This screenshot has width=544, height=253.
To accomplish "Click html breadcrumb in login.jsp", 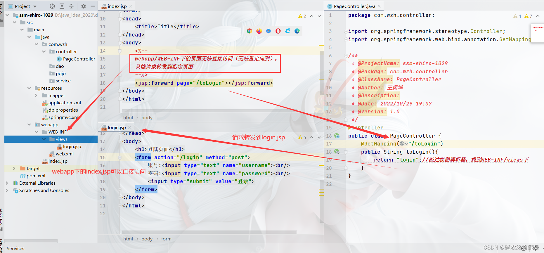I will coord(128,239).
